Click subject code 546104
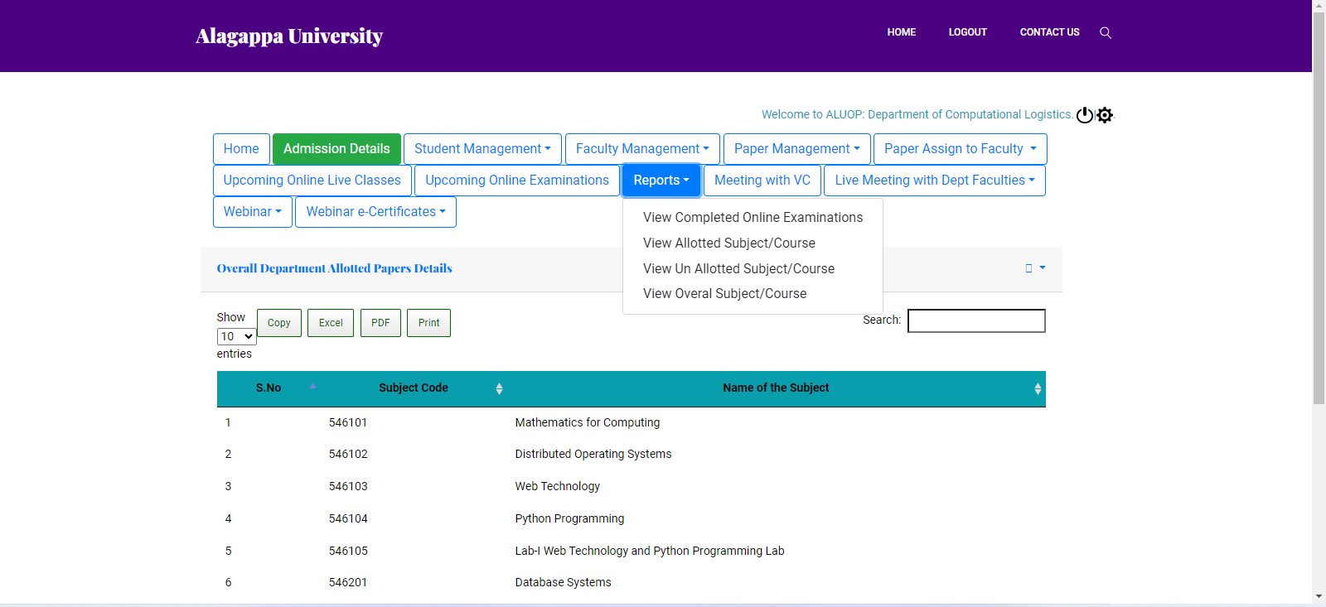This screenshot has width=1326, height=607. click(348, 518)
